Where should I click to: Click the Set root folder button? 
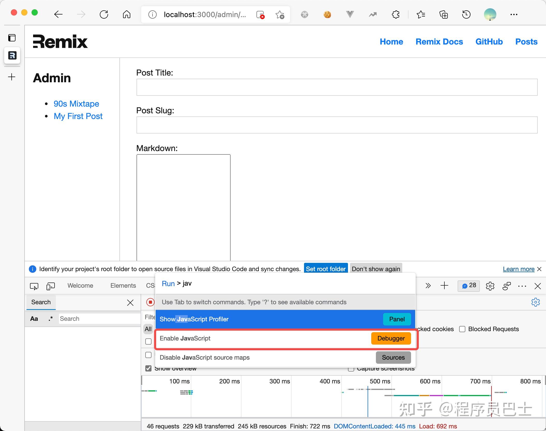point(325,269)
